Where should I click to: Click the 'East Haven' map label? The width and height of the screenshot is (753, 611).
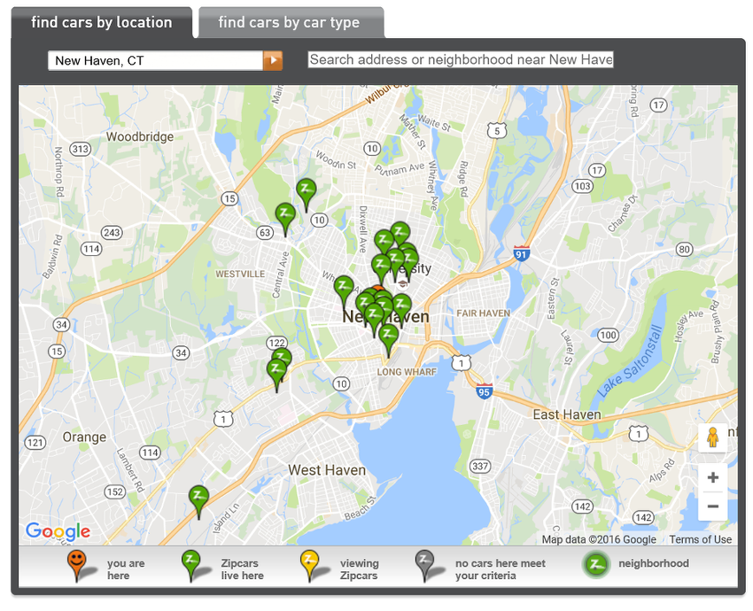click(x=567, y=414)
